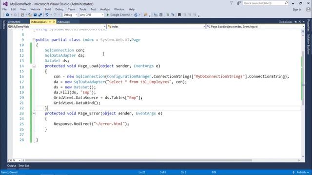Click the Open File folder icon
The width and height of the screenshot is (312, 175).
coord(30,15)
